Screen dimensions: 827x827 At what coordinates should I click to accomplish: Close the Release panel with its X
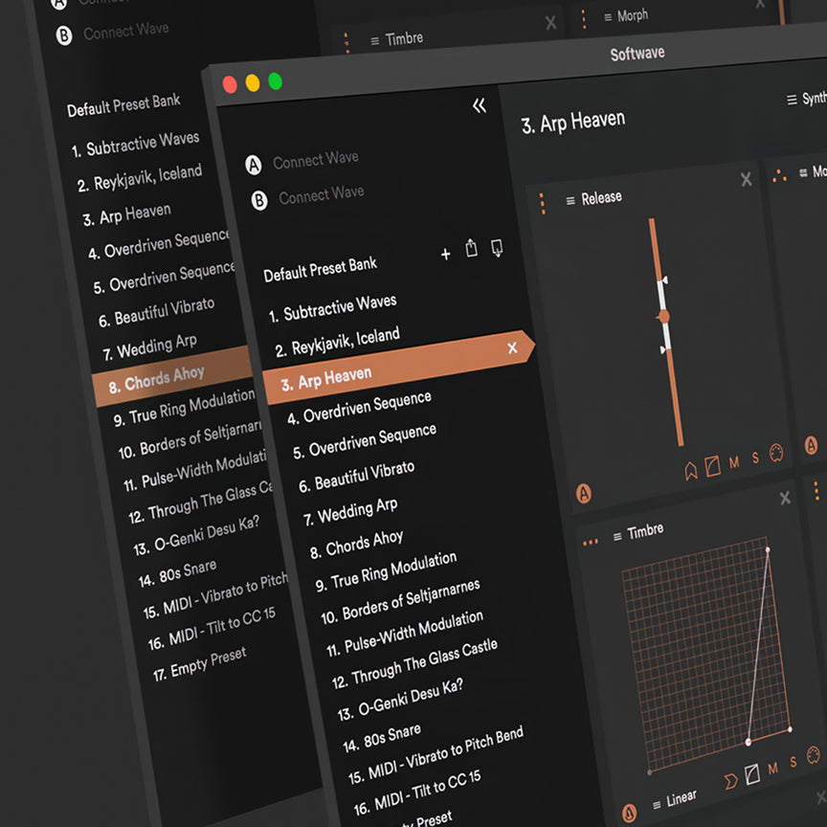click(747, 179)
